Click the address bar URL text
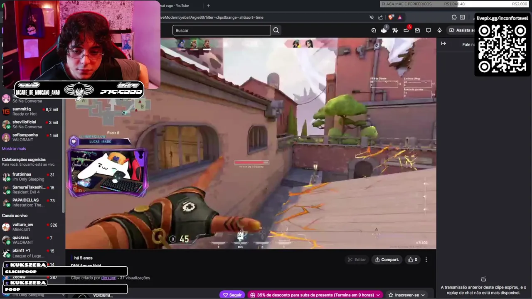The width and height of the screenshot is (532, 299). coord(212,17)
